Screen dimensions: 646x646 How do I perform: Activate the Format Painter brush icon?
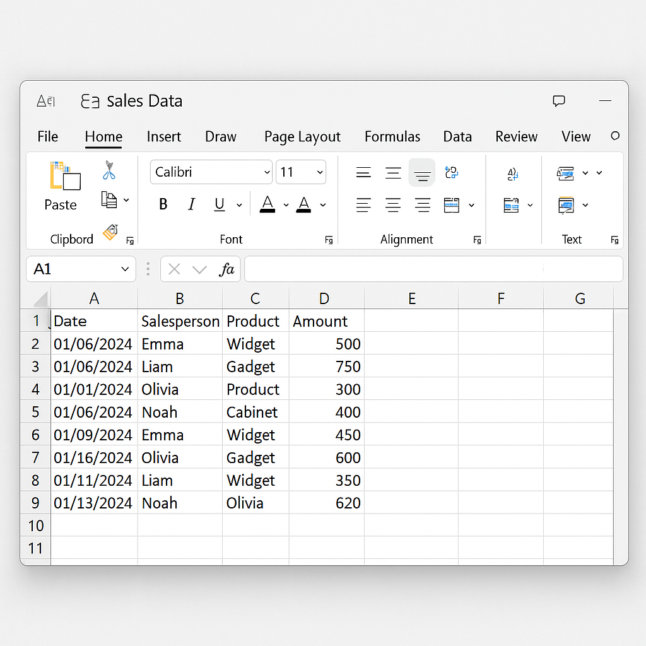110,232
